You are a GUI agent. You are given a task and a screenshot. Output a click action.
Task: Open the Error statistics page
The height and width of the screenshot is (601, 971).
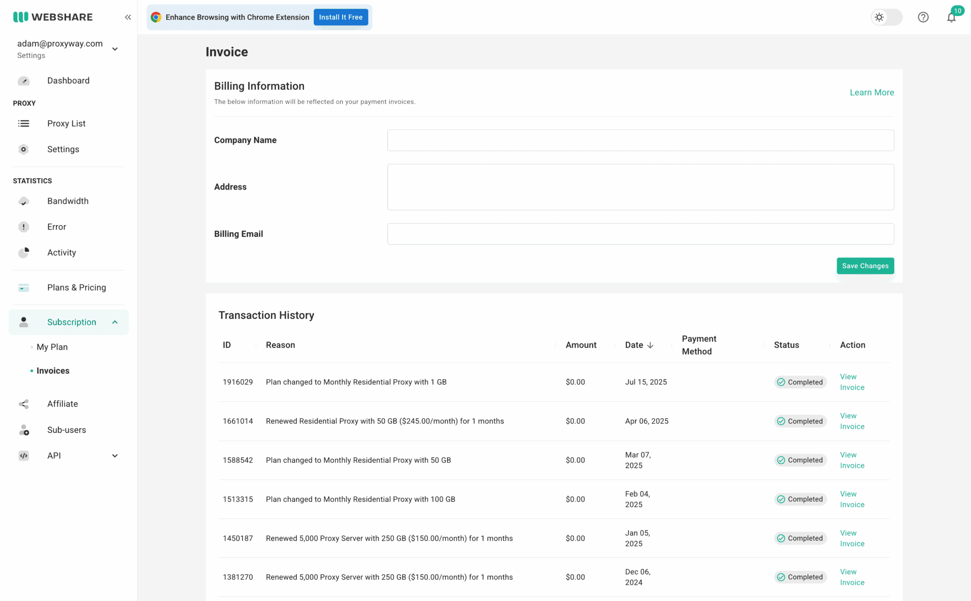click(x=56, y=227)
